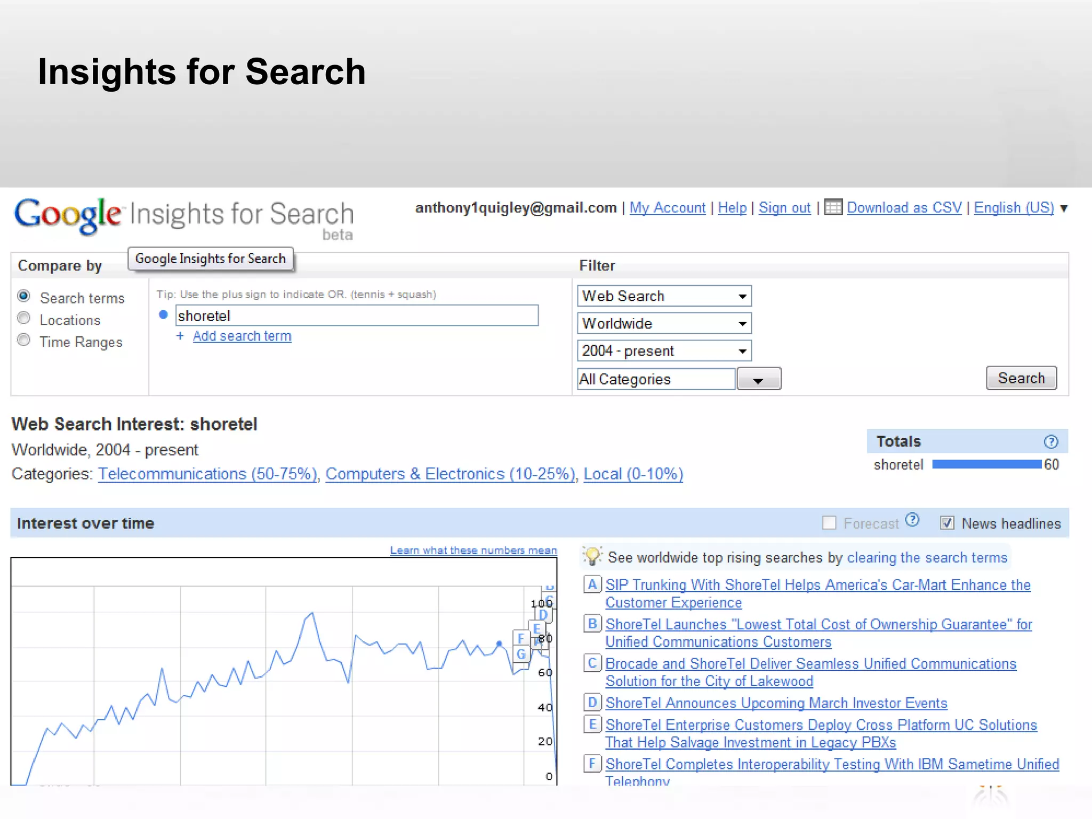The width and height of the screenshot is (1092, 819).
Task: Click the Interest over time header
Action: tap(85, 523)
